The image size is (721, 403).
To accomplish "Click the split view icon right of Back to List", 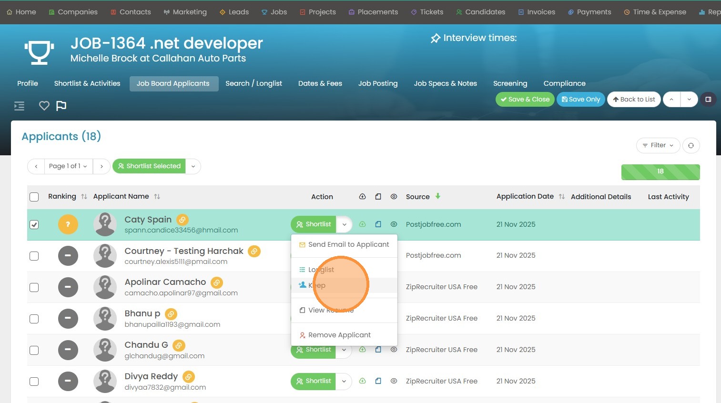I will 708,100.
